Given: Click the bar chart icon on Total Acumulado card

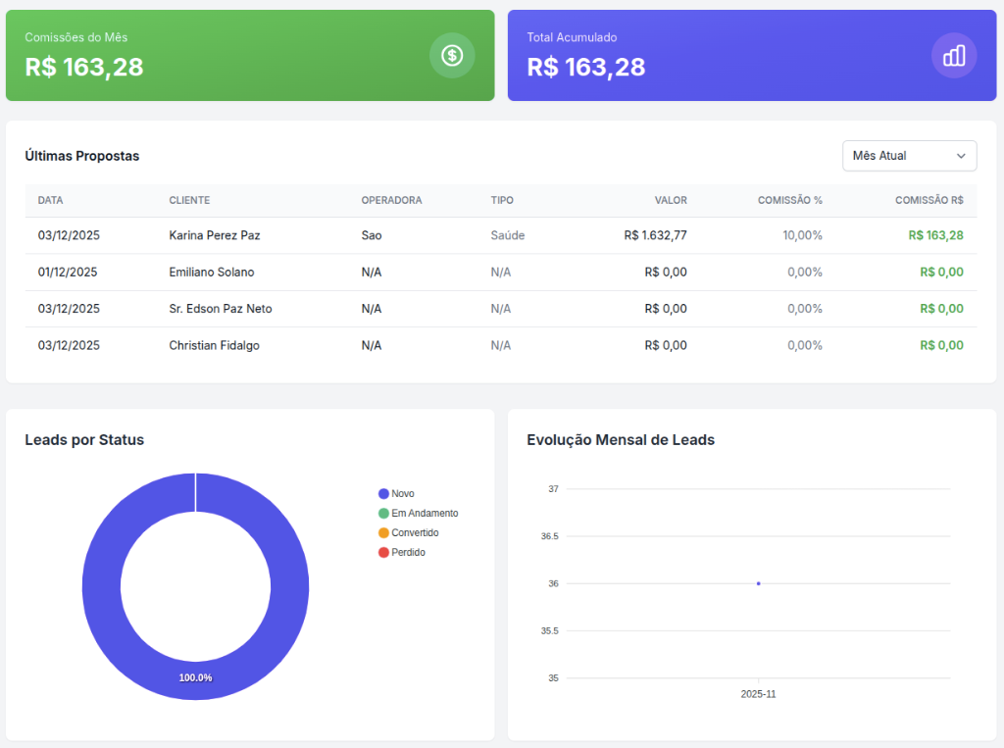Looking at the screenshot, I should [x=954, y=56].
